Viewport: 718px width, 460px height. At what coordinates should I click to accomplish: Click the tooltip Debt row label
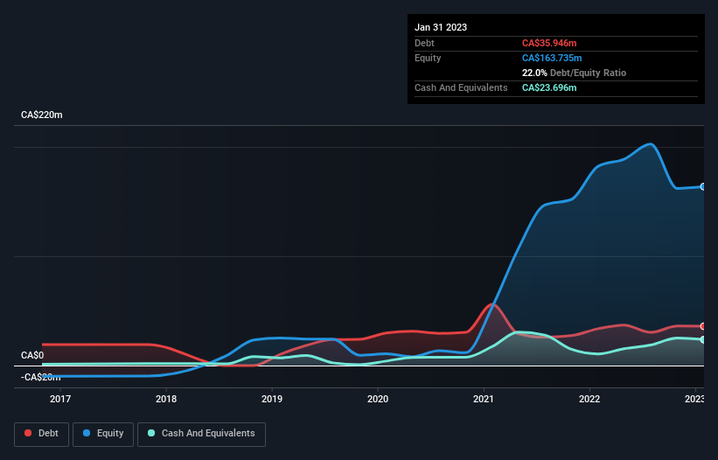pos(424,43)
